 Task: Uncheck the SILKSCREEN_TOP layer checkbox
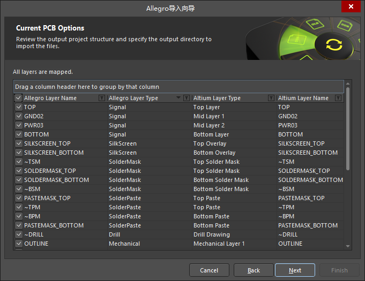pos(18,143)
